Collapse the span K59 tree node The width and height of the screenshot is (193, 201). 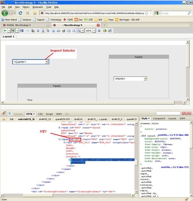pyautogui.click(x=59, y=139)
